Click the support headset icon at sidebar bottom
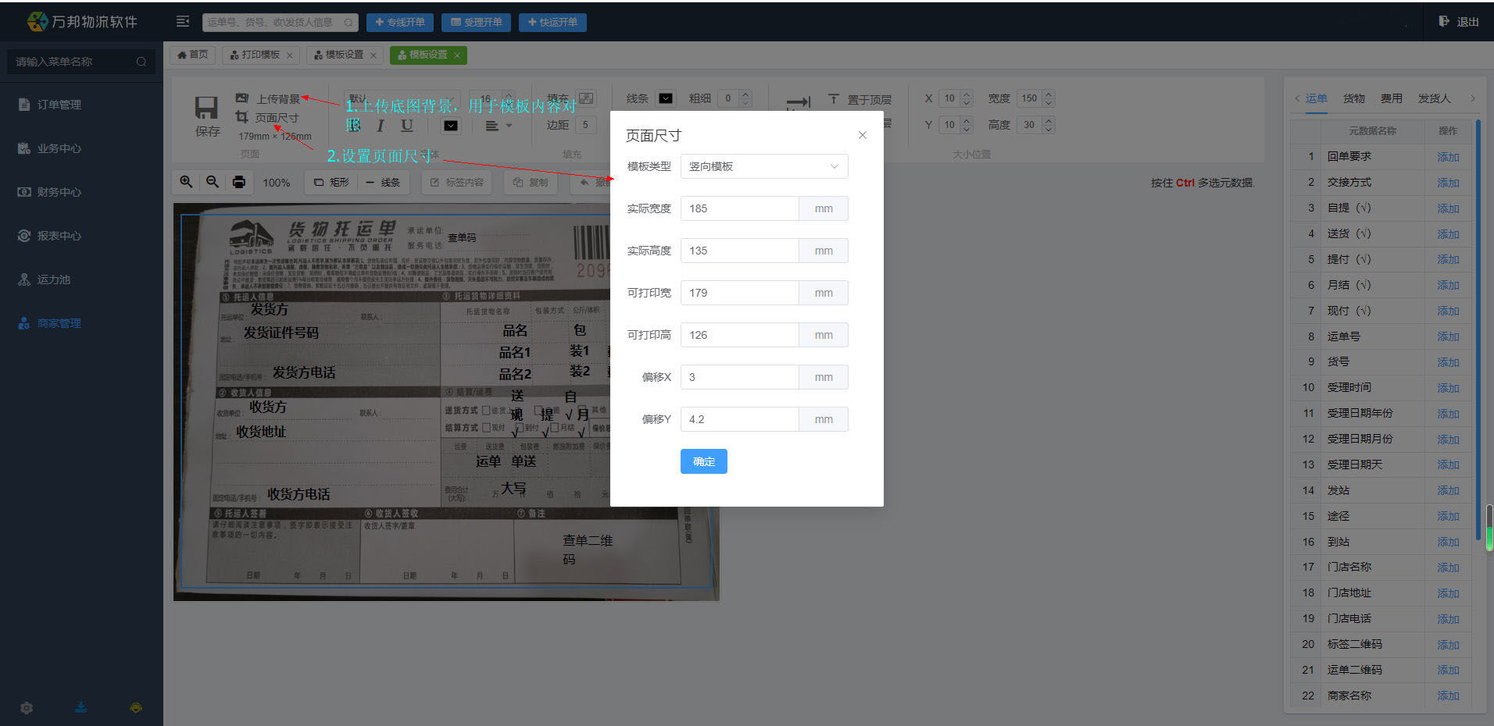 [136, 708]
